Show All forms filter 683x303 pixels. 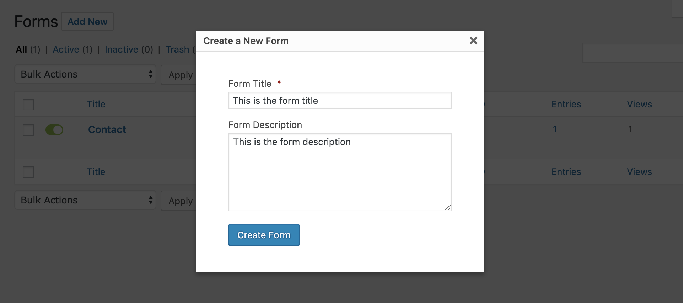click(x=21, y=49)
